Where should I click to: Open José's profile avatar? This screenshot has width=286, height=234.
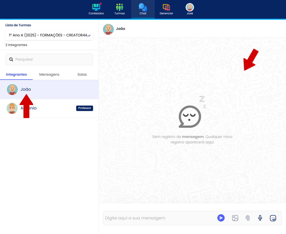(190, 7)
